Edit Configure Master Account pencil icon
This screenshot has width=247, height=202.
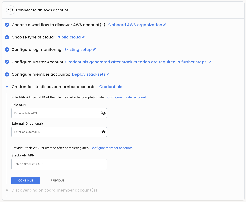[x=210, y=62]
